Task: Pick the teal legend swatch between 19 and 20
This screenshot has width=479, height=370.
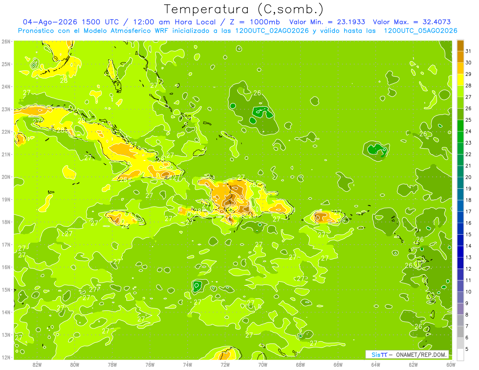Action: click(460, 183)
